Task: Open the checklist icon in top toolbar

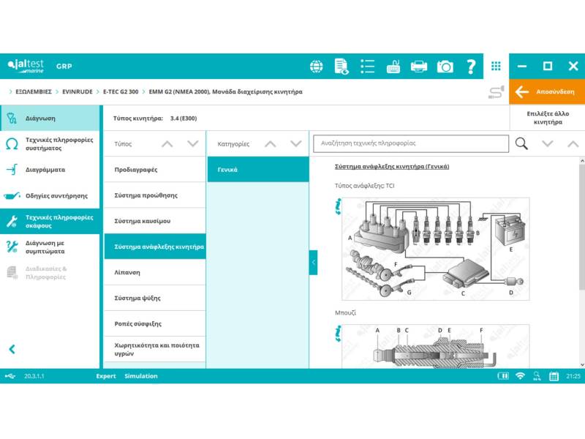Action: 367,67
